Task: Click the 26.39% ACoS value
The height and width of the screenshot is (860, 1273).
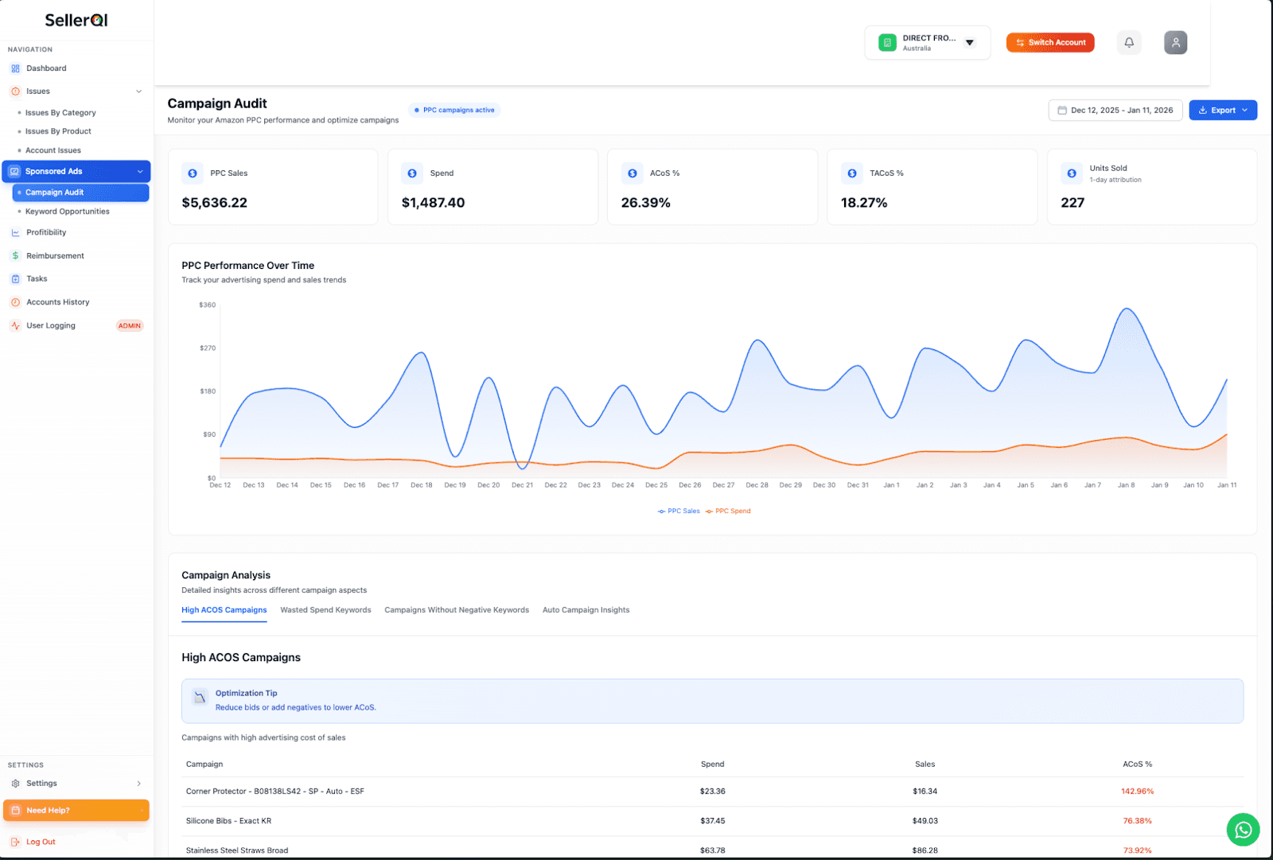Action: [646, 203]
